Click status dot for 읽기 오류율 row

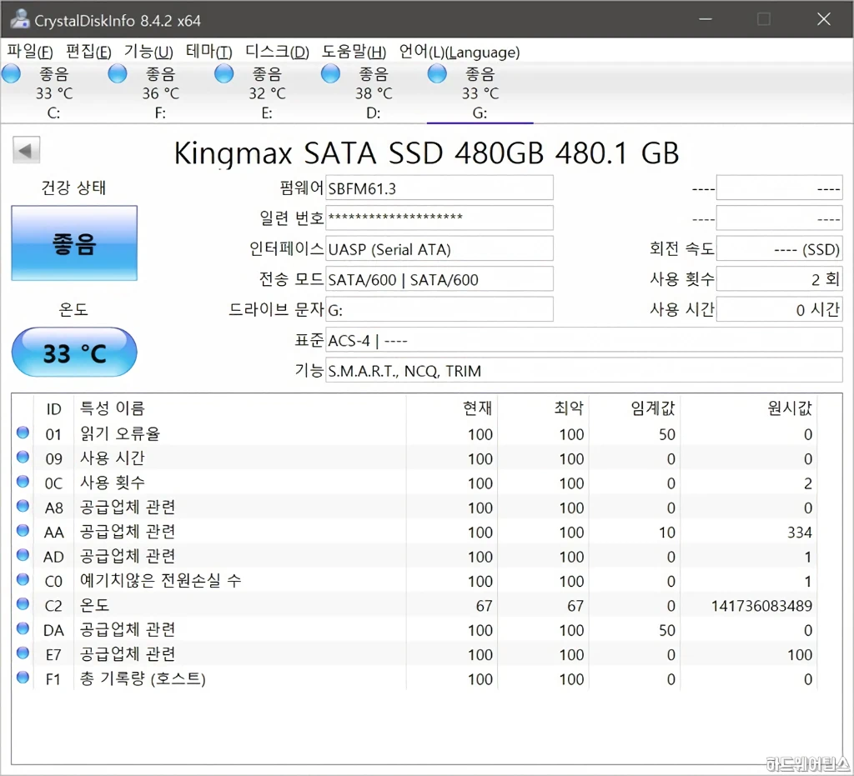coord(23,433)
